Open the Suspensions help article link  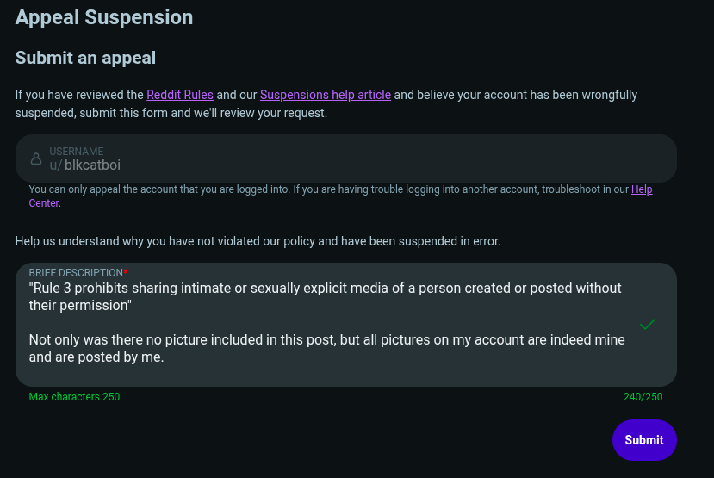pos(325,95)
